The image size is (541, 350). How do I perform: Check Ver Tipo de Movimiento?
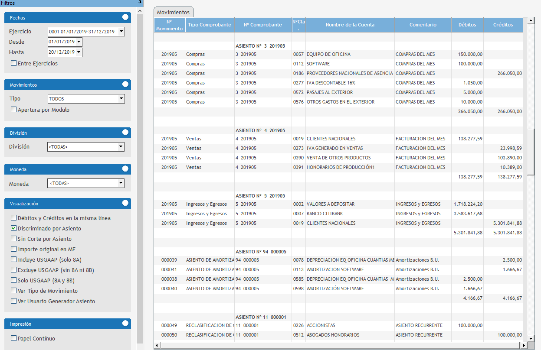pos(14,291)
